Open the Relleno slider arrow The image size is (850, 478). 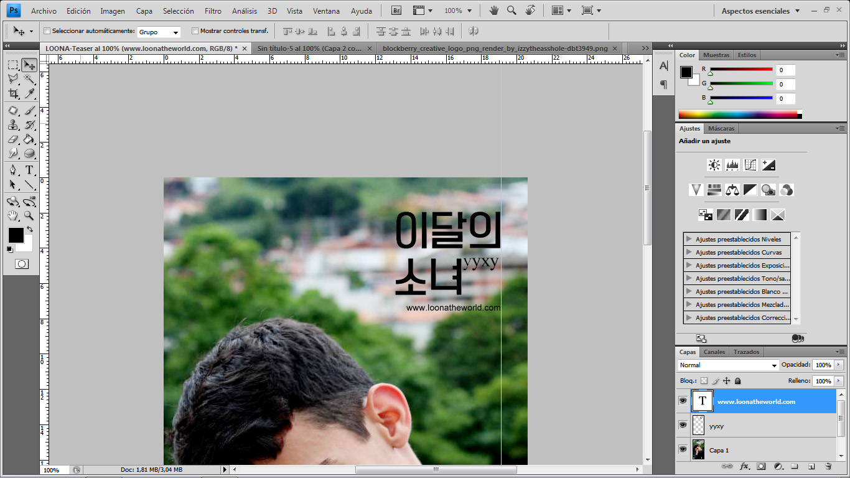(x=839, y=381)
